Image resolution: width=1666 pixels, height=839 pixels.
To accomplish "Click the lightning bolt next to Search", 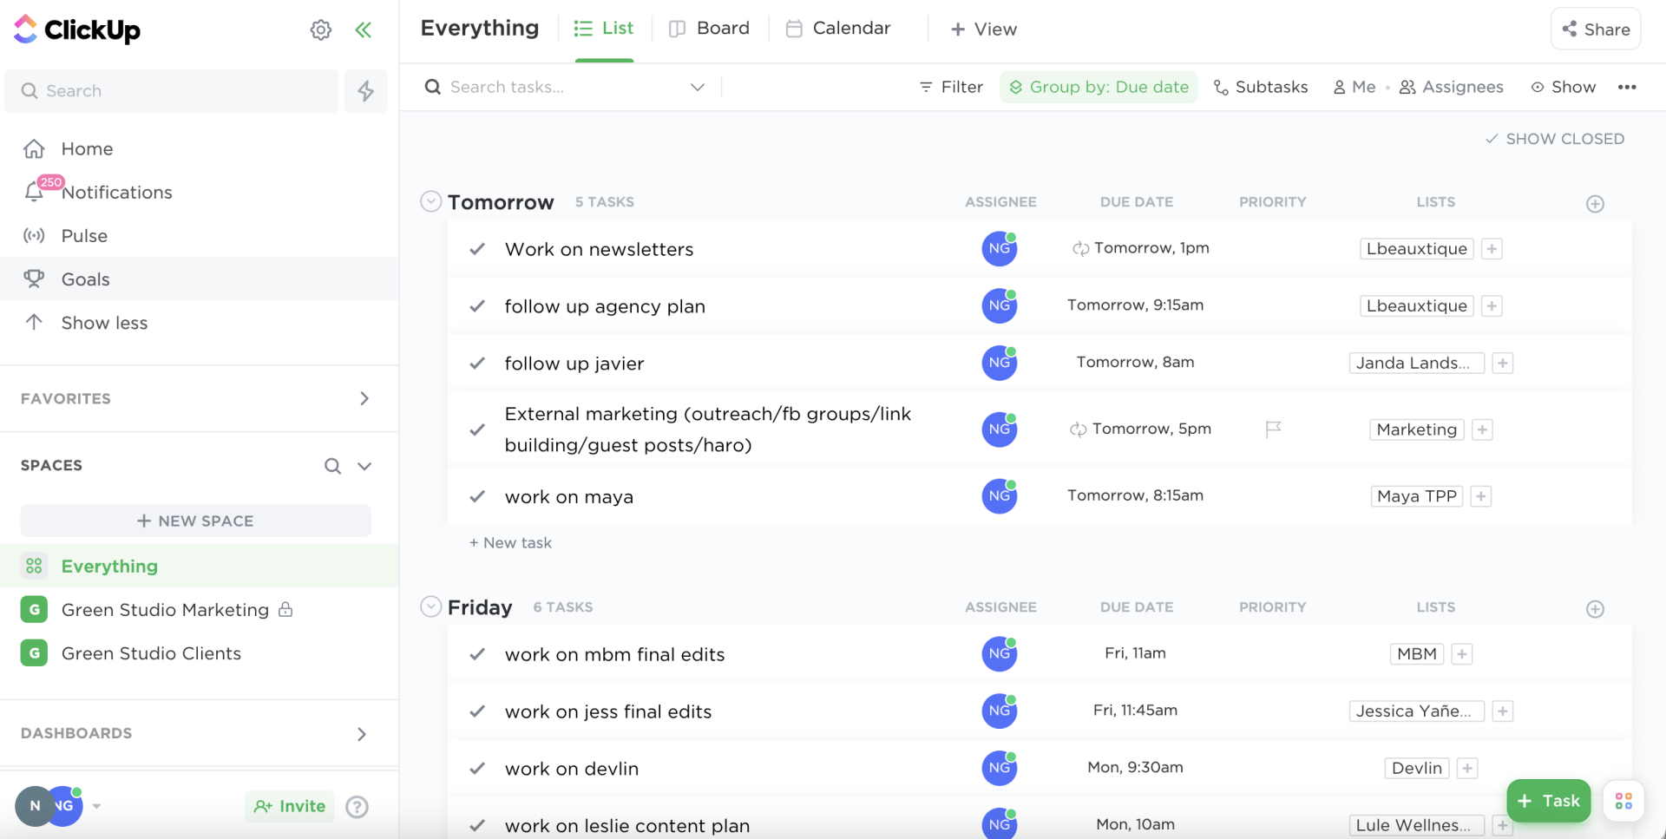I will 365,90.
